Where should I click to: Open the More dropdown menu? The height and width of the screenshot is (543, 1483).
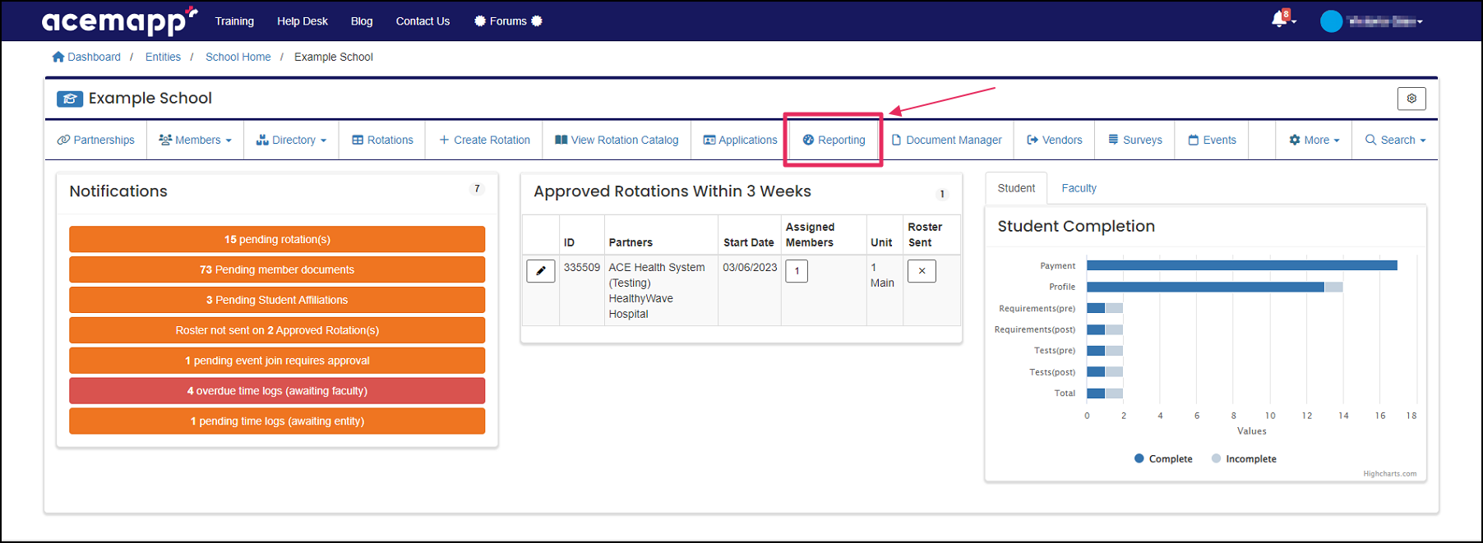pyautogui.click(x=1314, y=140)
